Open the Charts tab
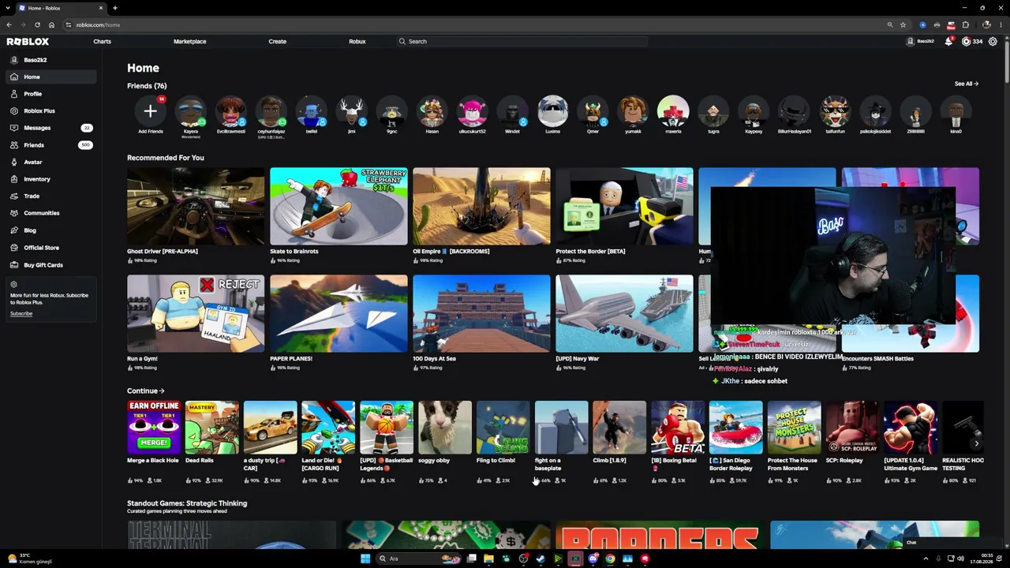This screenshot has height=568, width=1010. point(102,42)
